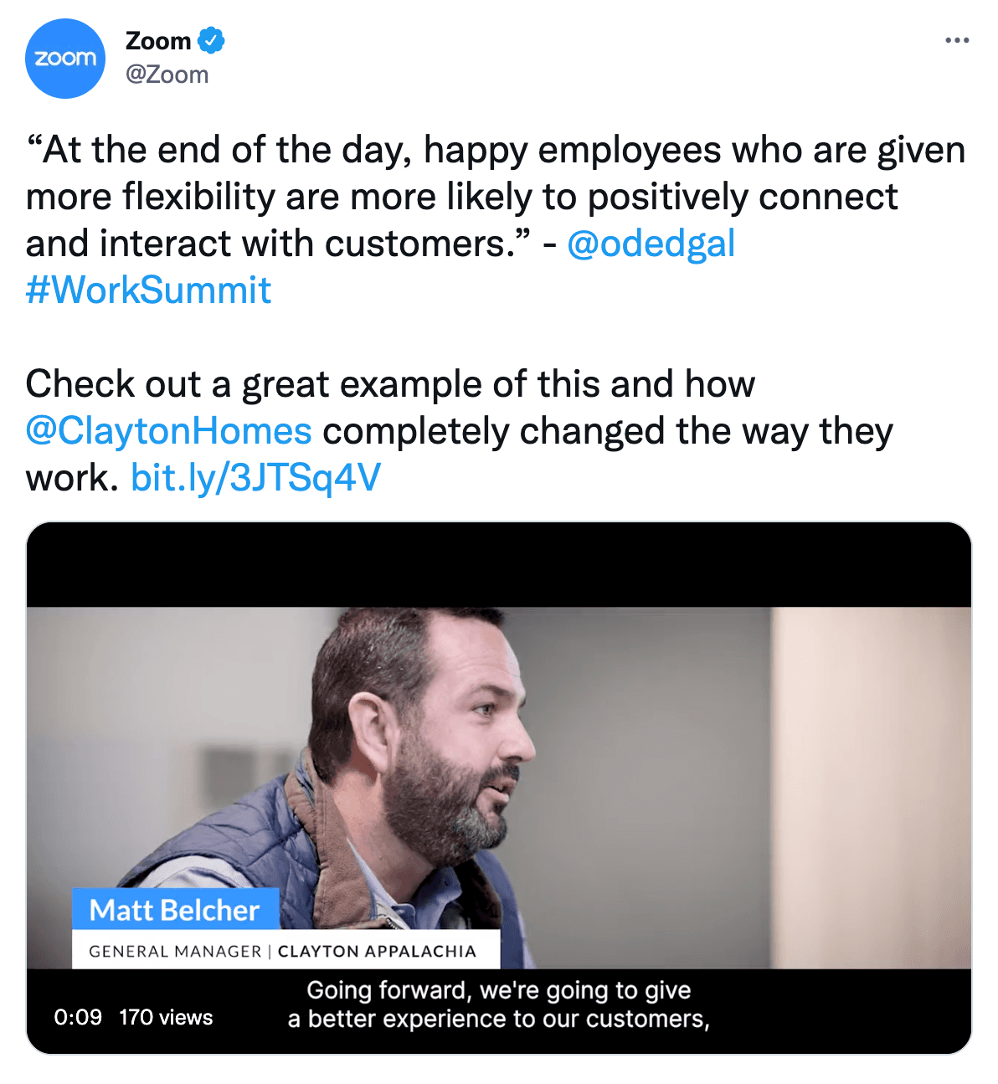This screenshot has height=1084, width=998.
Task: Select the #WorkSummit hashtag
Action: click(148, 290)
